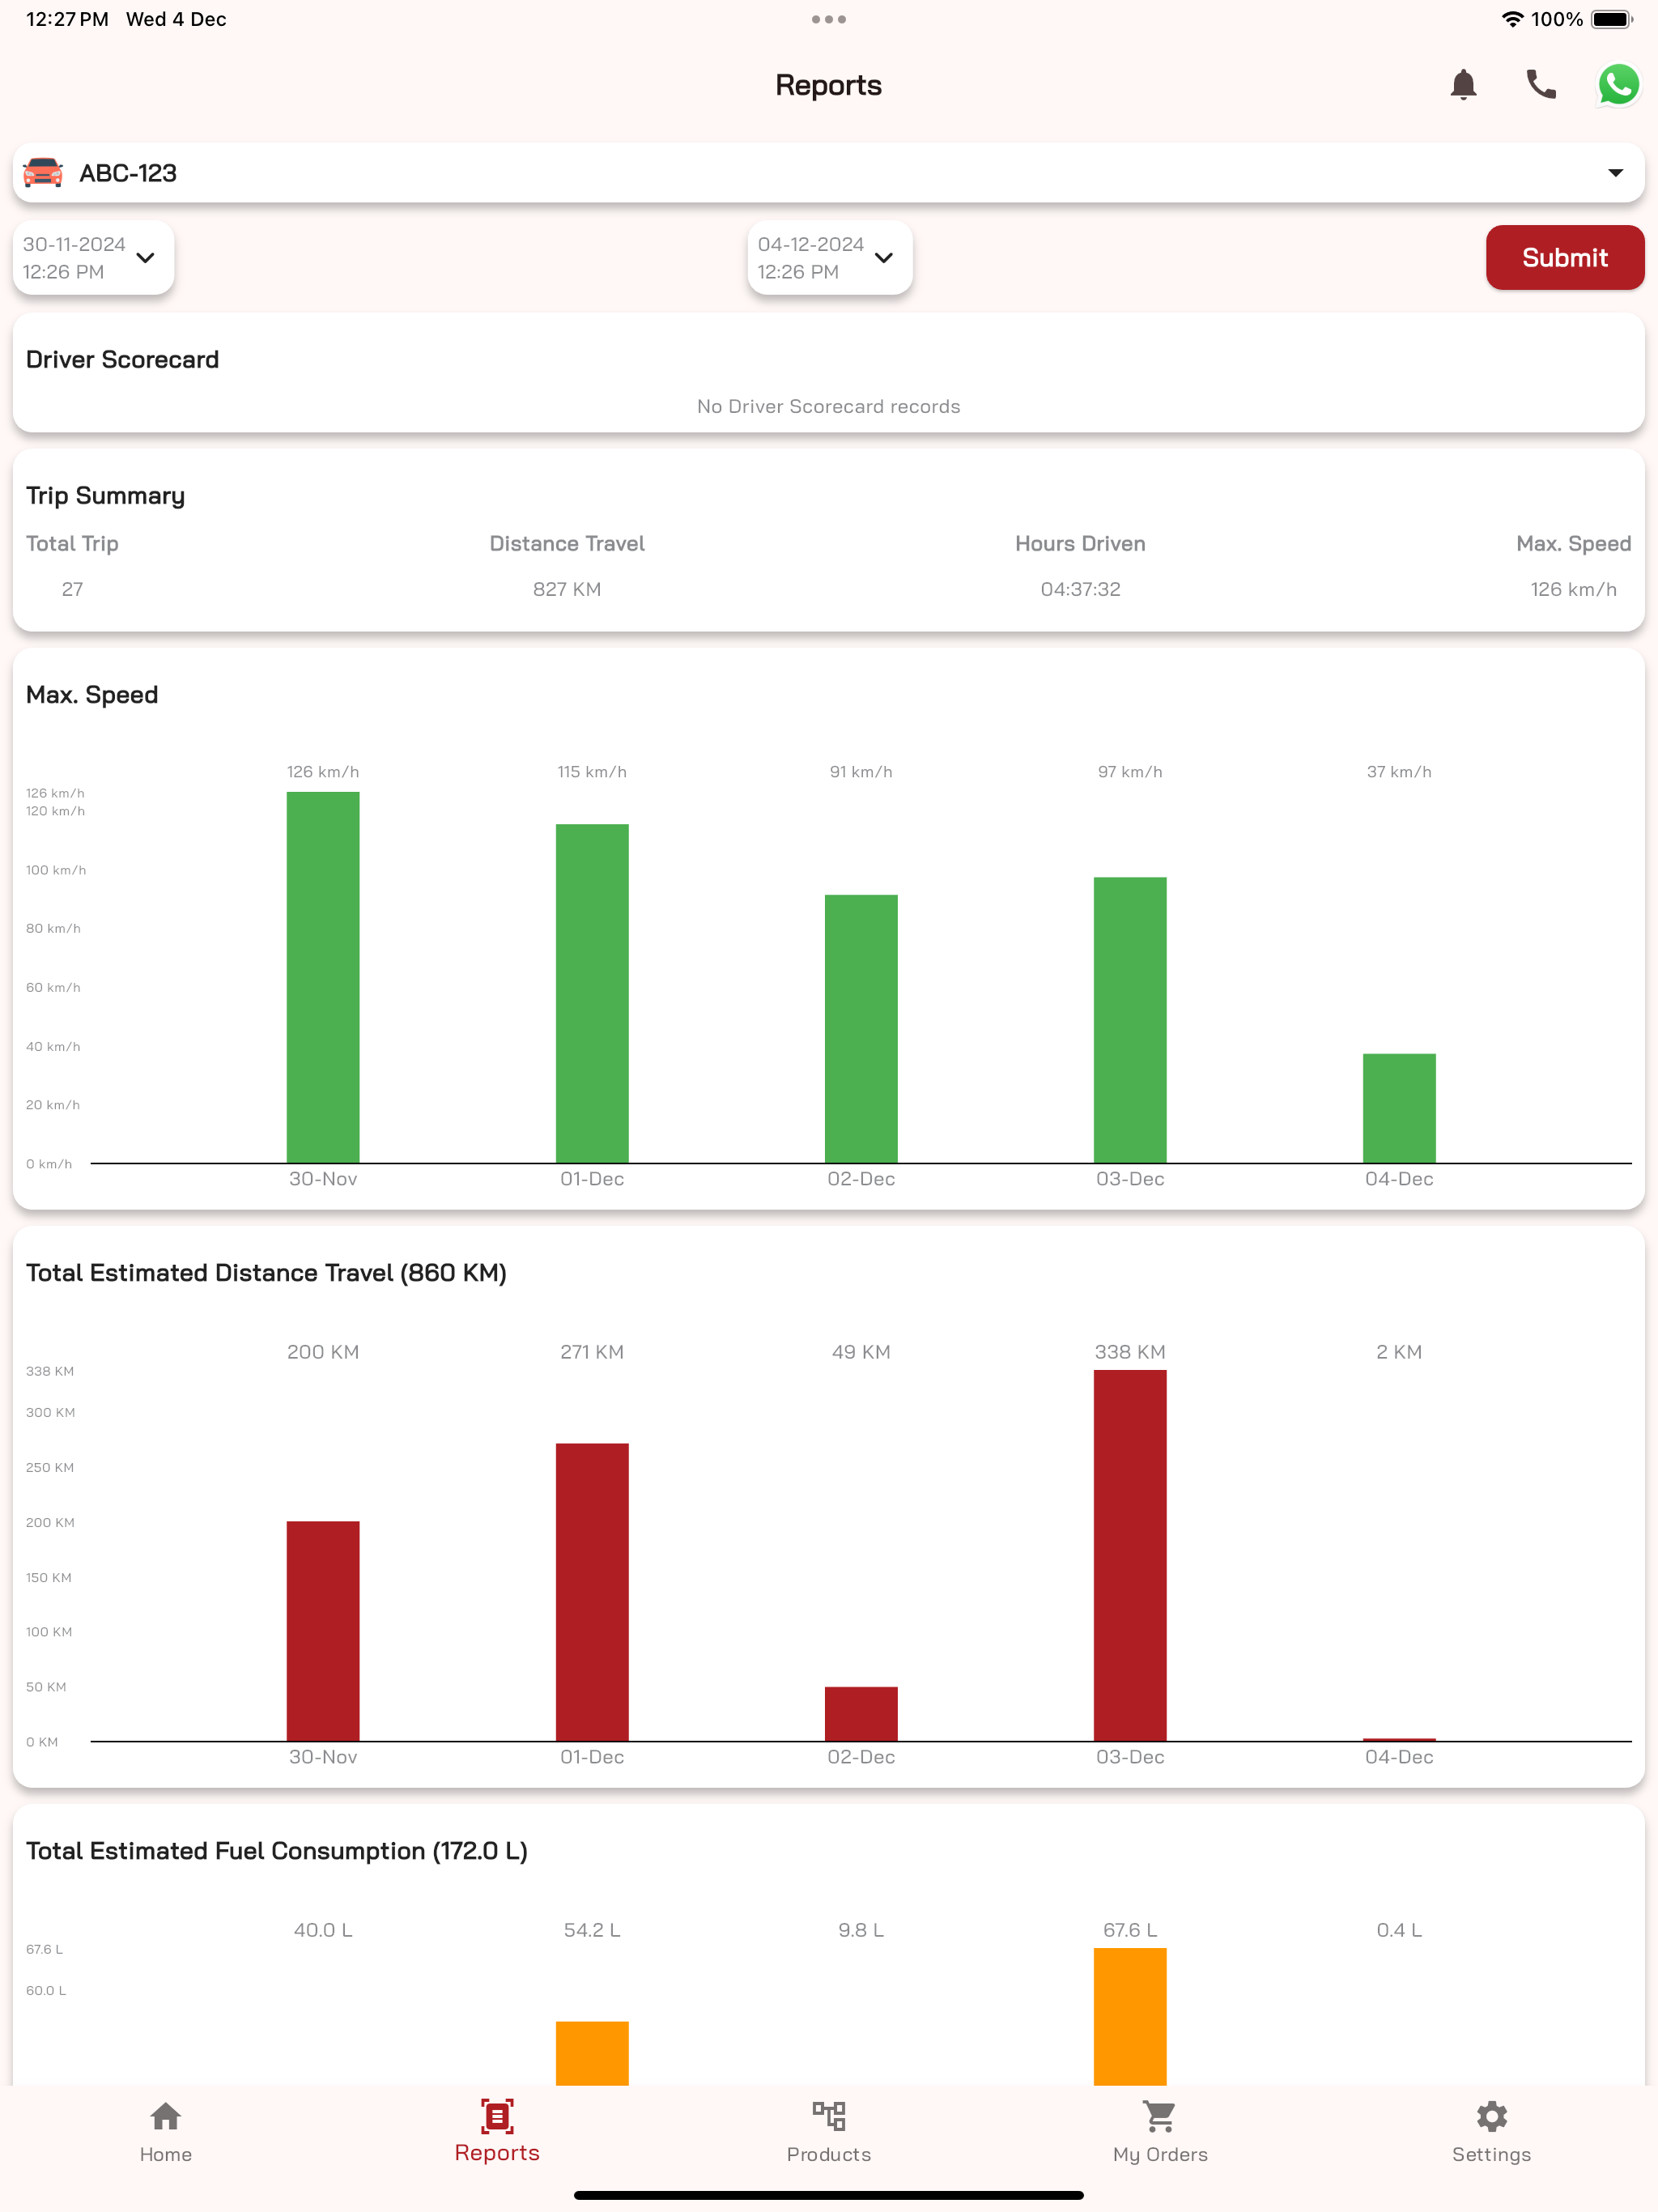The image size is (1658, 2212).
Task: Click the Total Trip value 27
Action: [72, 589]
